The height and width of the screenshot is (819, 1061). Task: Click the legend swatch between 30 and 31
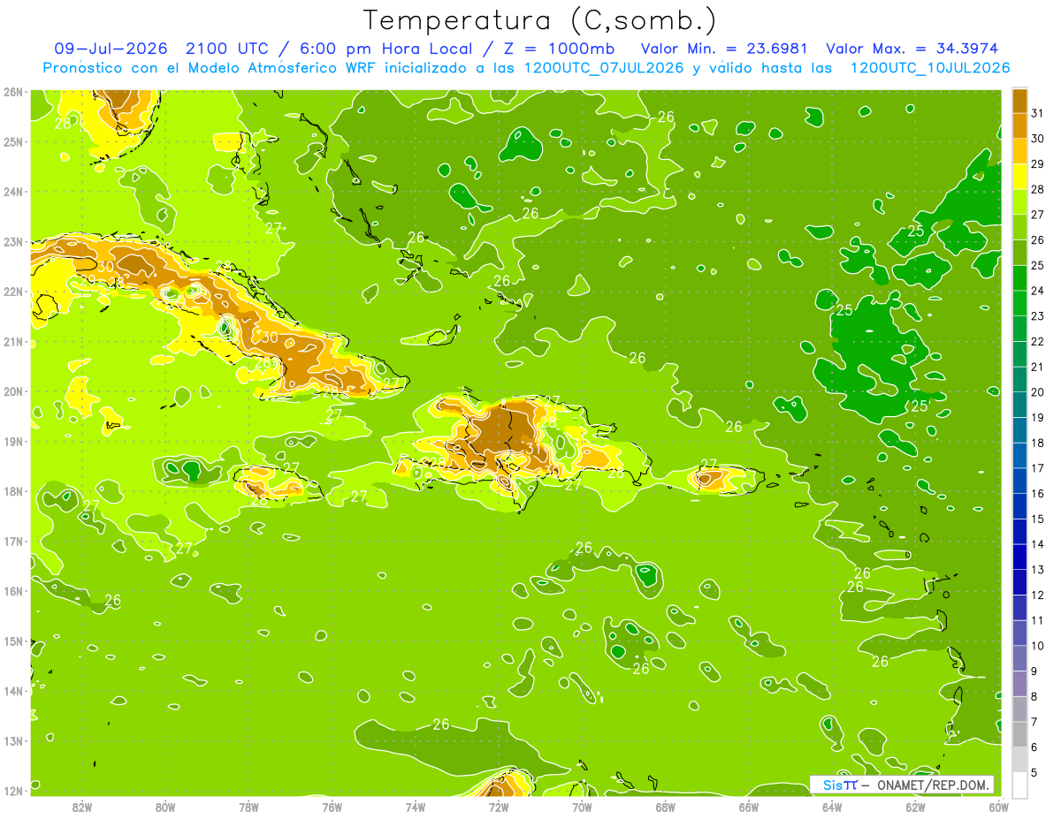point(1020,126)
